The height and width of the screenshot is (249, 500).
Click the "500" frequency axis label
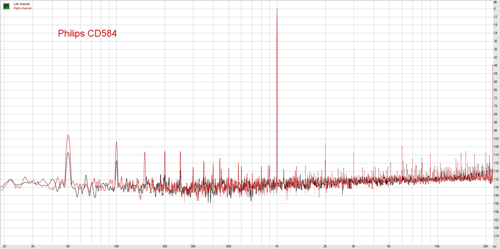click(x=228, y=246)
